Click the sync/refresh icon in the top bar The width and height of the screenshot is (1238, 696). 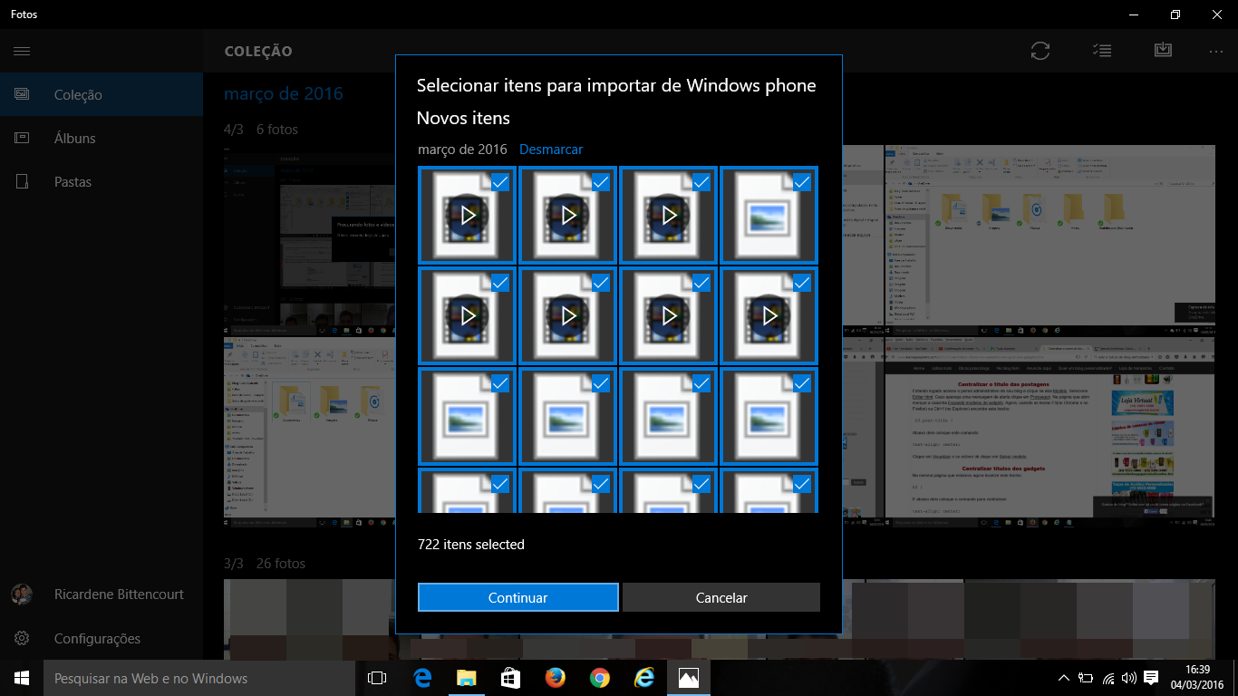[x=1040, y=51]
